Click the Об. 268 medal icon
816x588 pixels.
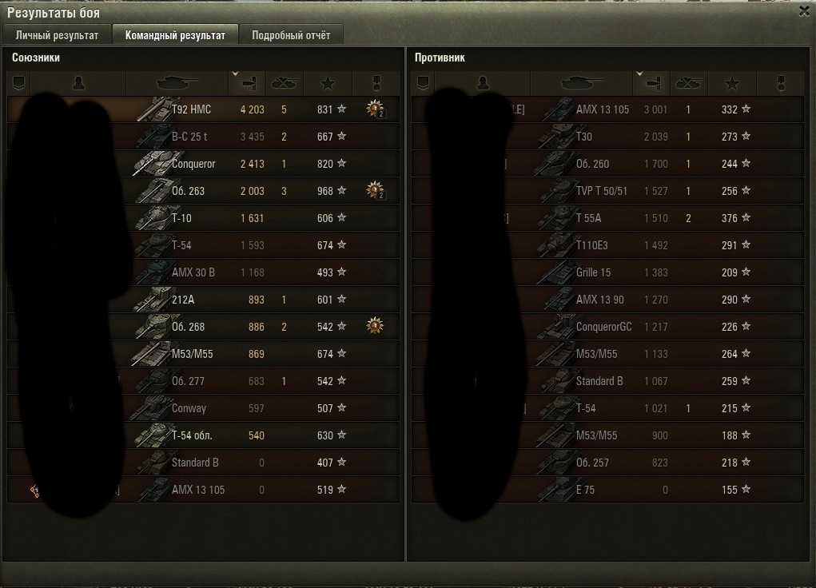tap(375, 326)
